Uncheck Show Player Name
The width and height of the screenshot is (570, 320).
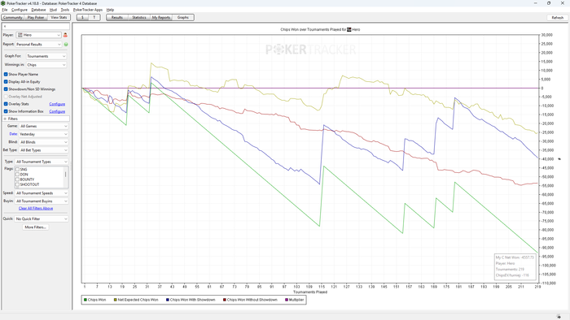[6, 74]
